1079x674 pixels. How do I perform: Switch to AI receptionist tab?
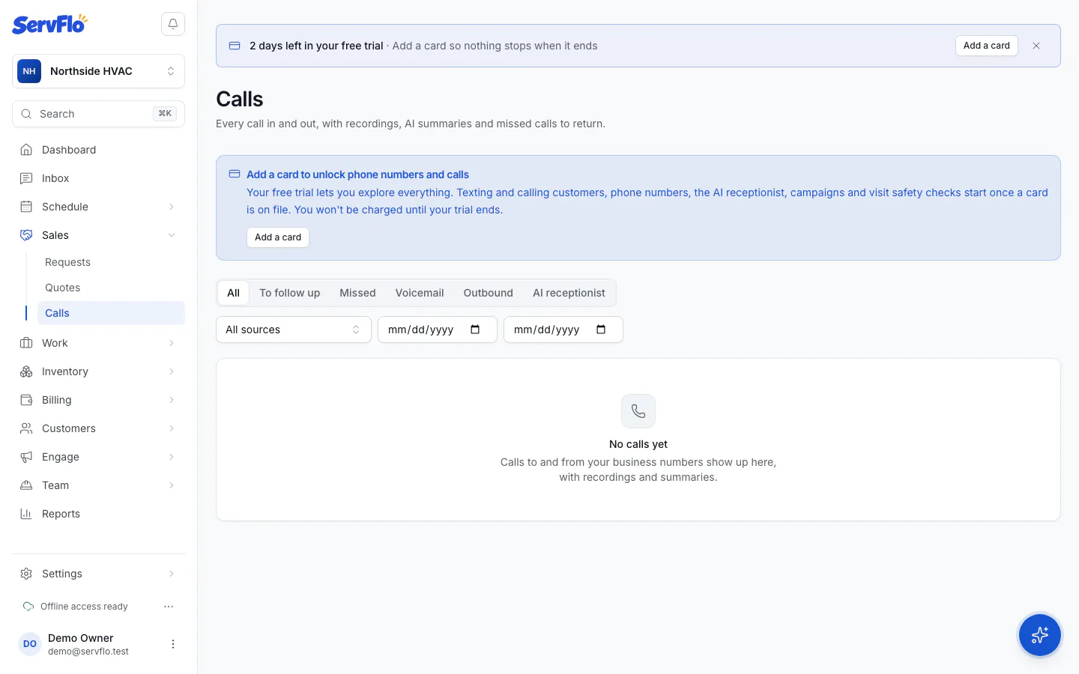569,293
